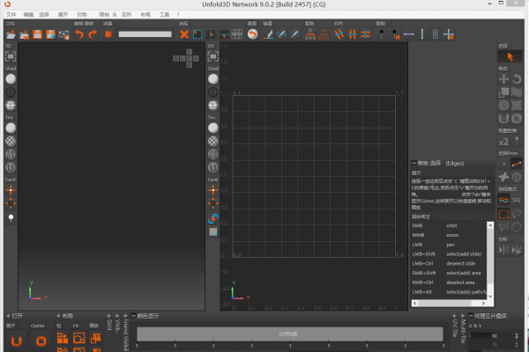Click the x2 scale icon
This screenshot has height=352, width=529.
503,142
